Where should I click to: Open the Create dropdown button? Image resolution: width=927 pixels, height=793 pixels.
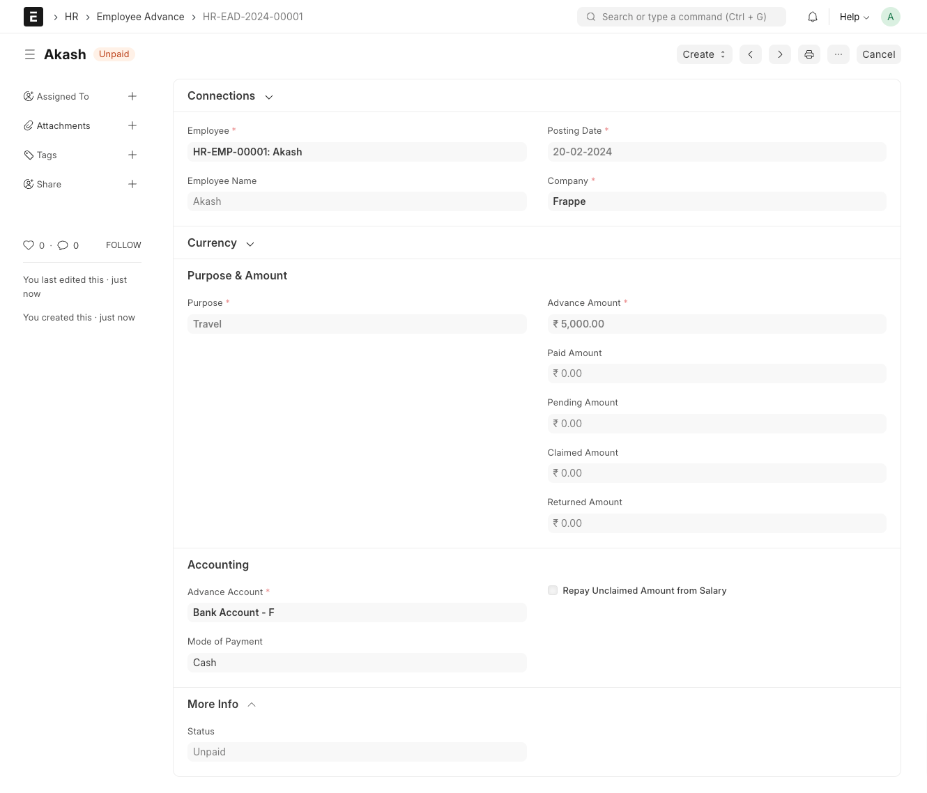[704, 54]
